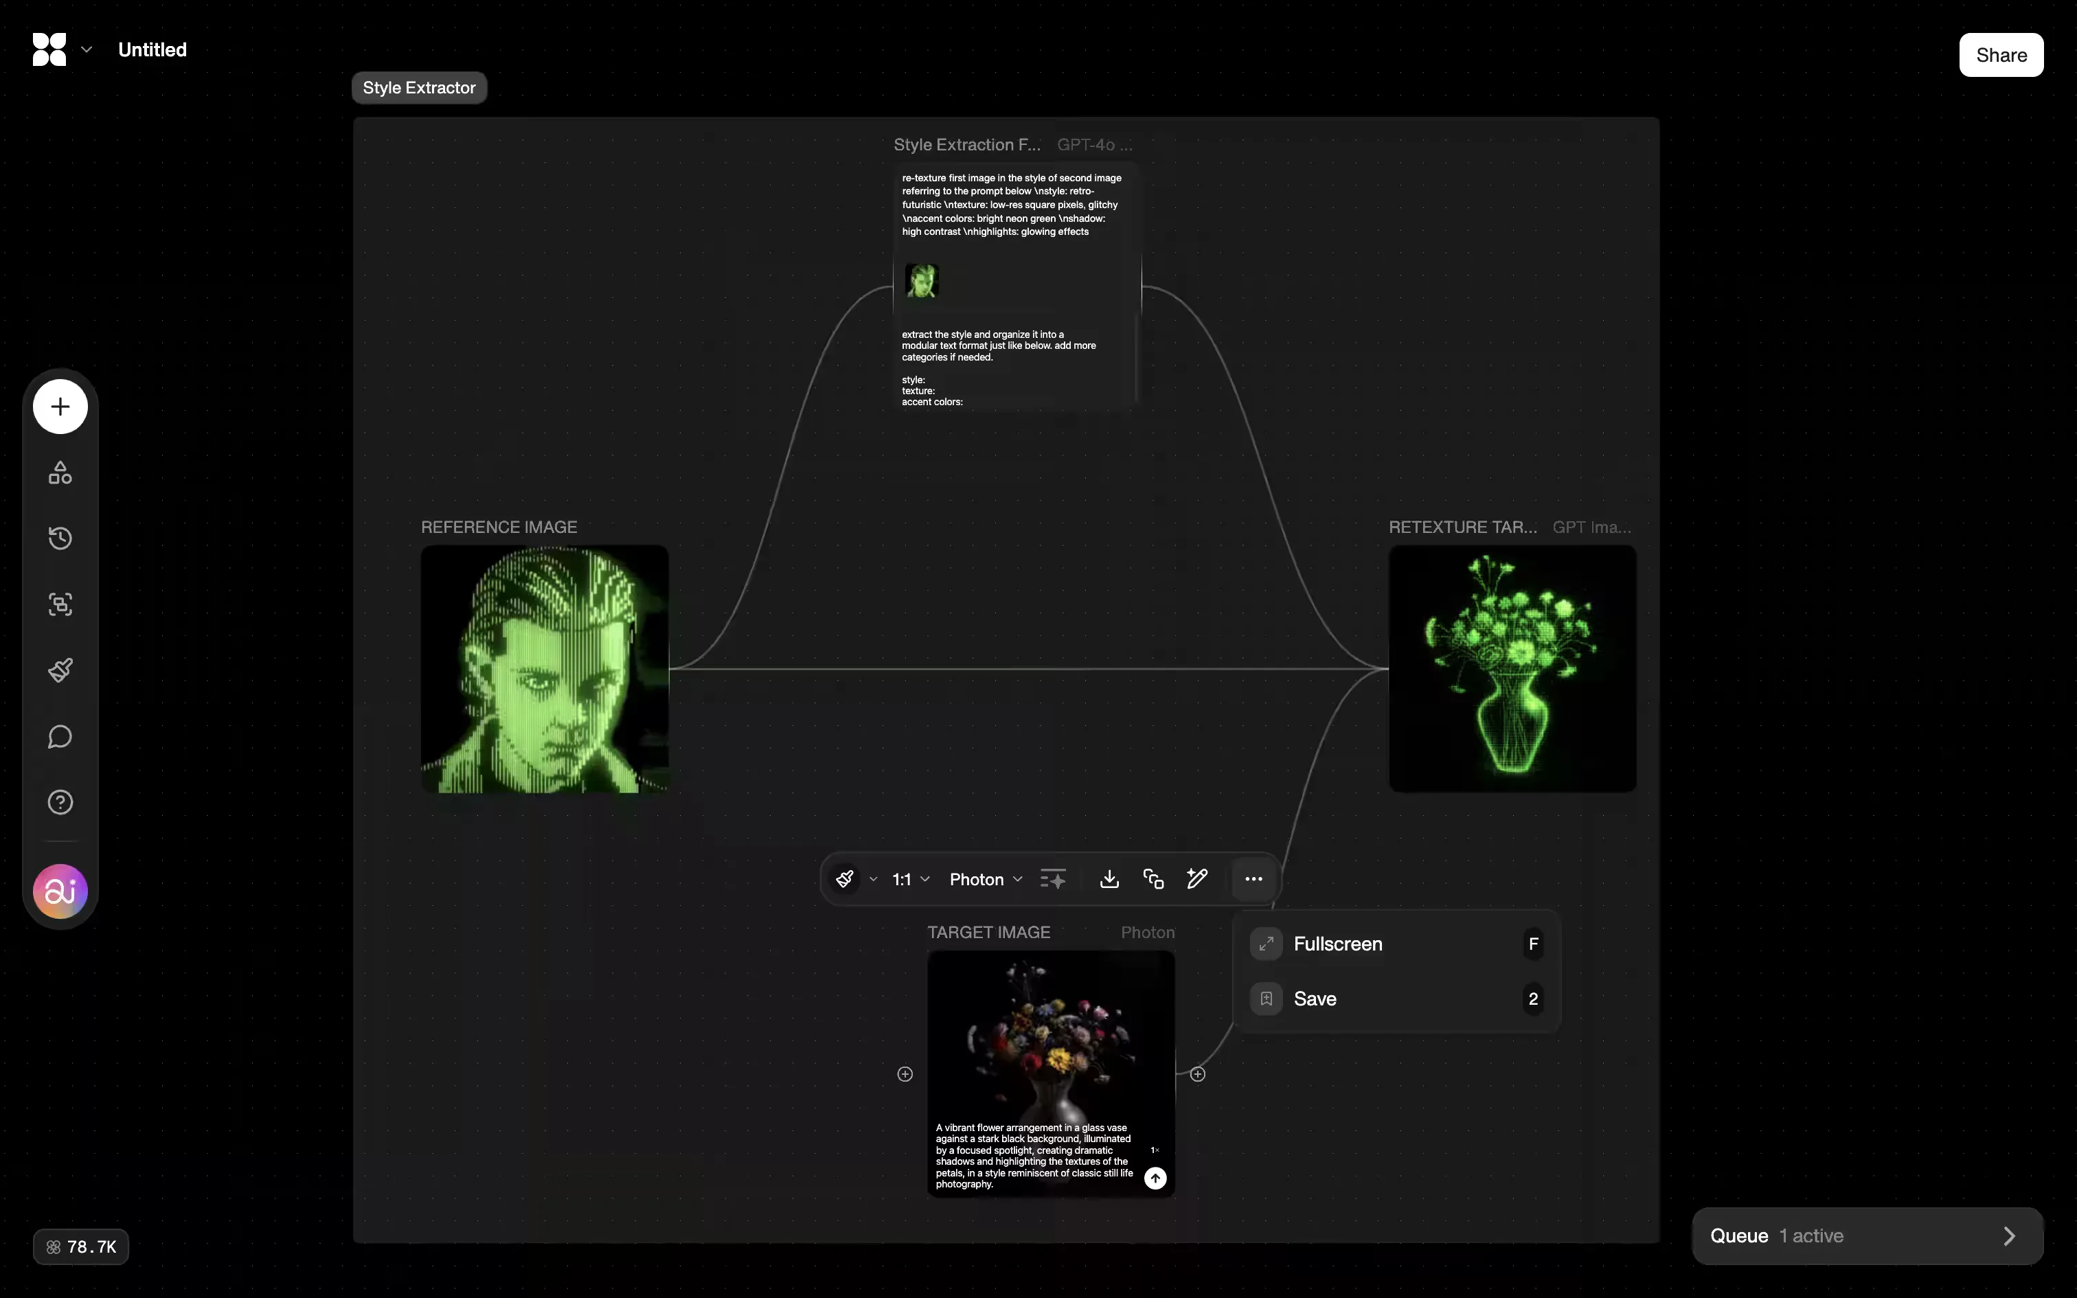The height and width of the screenshot is (1298, 2077).
Task: Click the brush tool in left sidebar
Action: [60, 670]
